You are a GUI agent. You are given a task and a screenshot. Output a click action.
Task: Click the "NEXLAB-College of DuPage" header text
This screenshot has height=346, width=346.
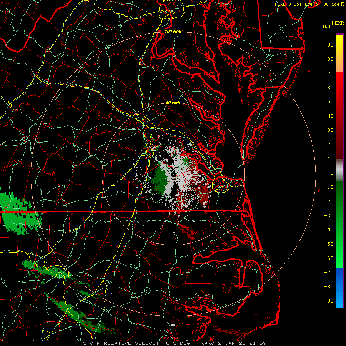click(x=307, y=4)
